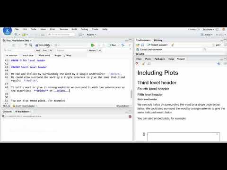Open the workspace panes layout dropdown
Image resolution: width=227 pixels, height=170 pixels.
[81, 34]
